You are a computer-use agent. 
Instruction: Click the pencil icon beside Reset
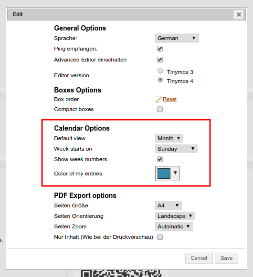158,100
